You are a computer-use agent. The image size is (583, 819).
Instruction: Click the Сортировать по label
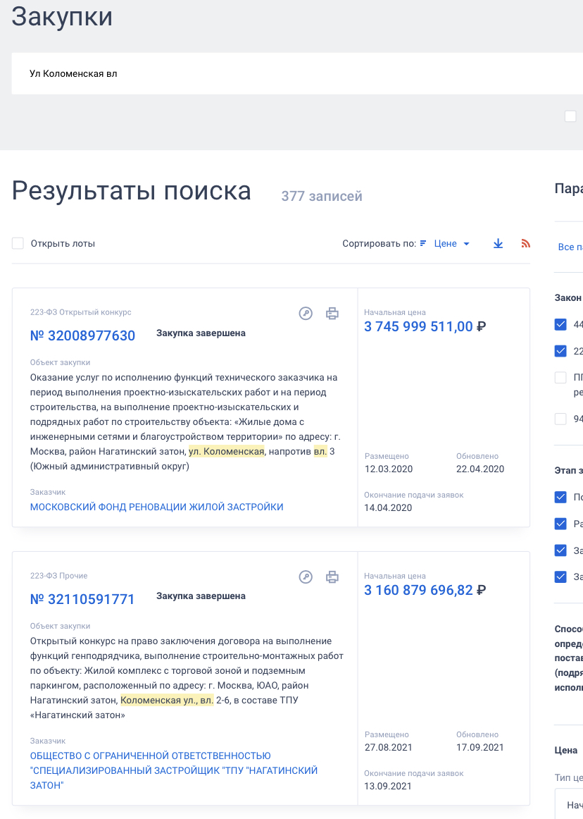click(379, 243)
